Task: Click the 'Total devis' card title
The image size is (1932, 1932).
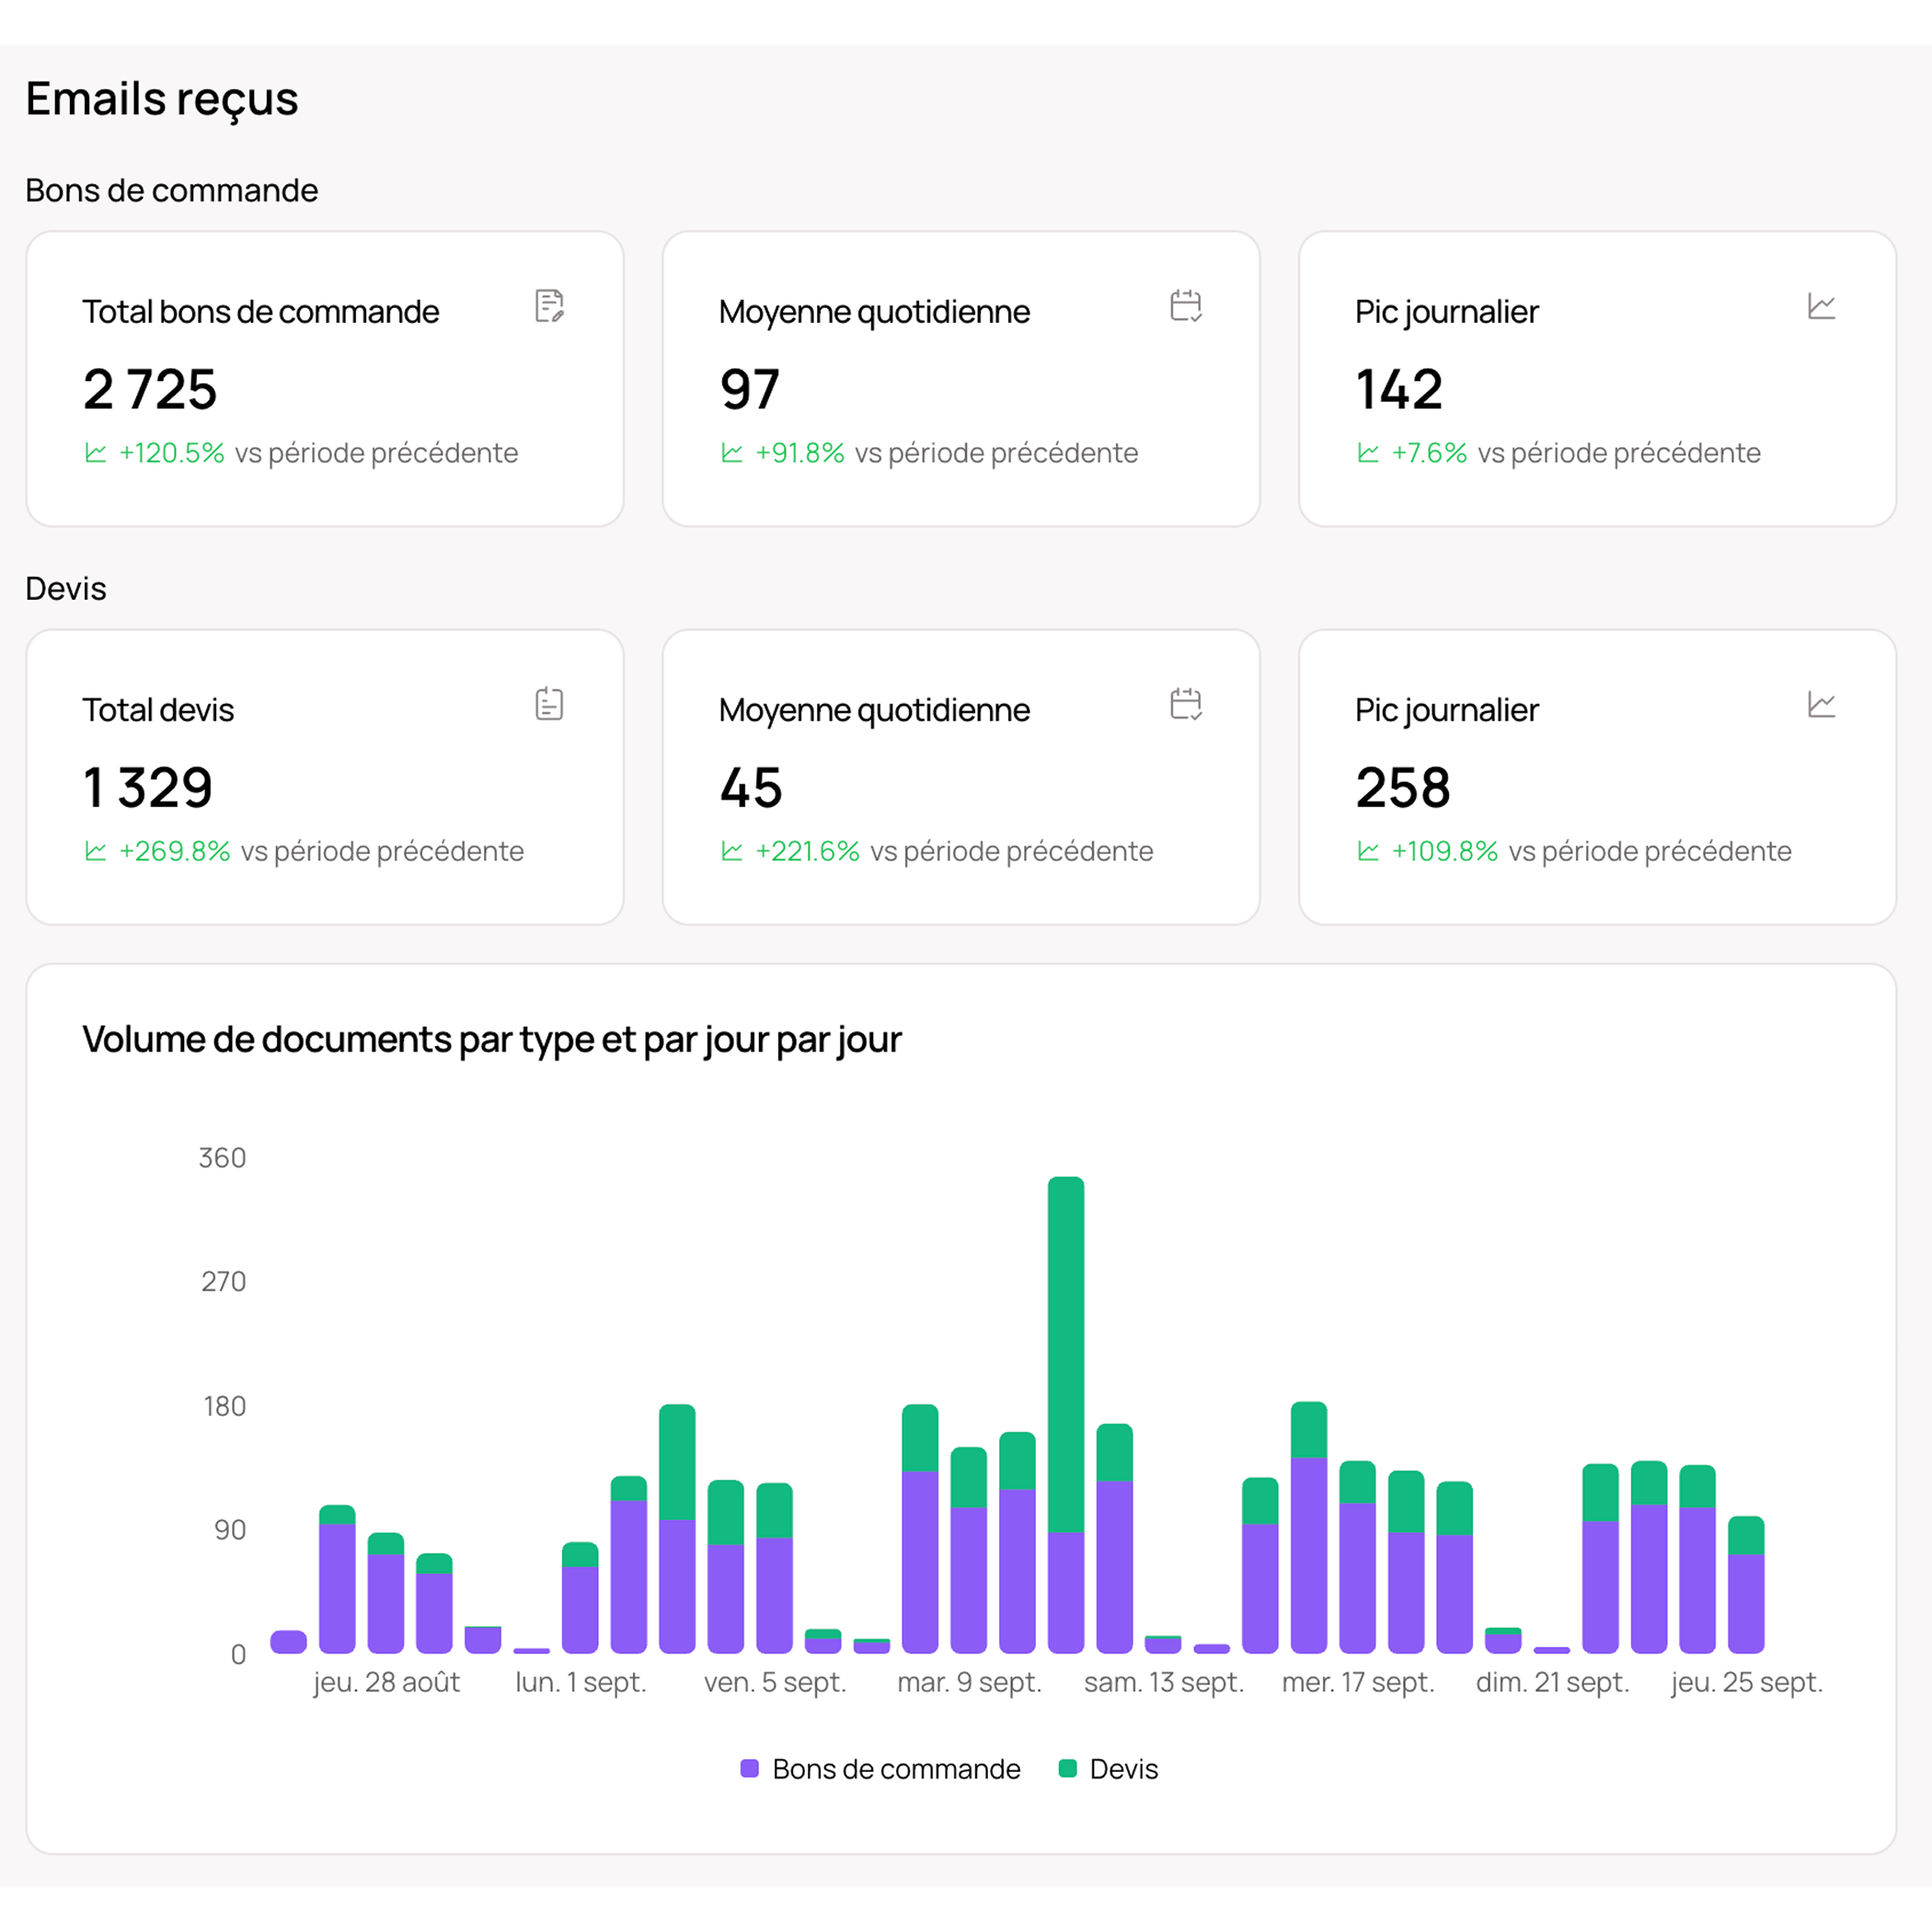Action: coord(158,710)
